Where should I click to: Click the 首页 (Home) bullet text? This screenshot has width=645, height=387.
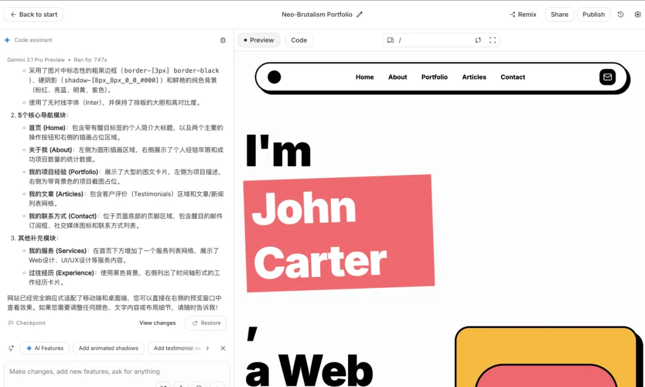pyautogui.click(x=126, y=133)
